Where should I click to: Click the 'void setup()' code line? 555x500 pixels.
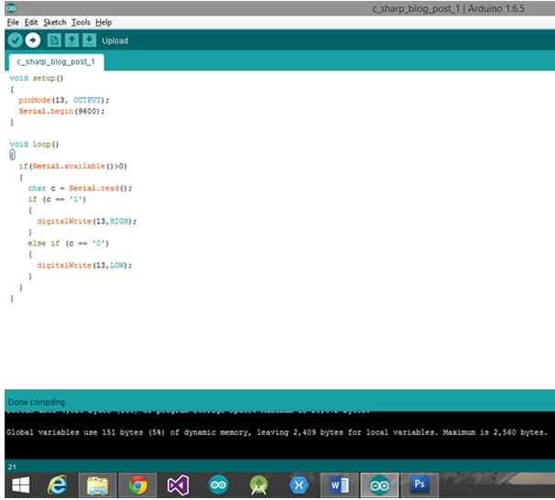37,78
